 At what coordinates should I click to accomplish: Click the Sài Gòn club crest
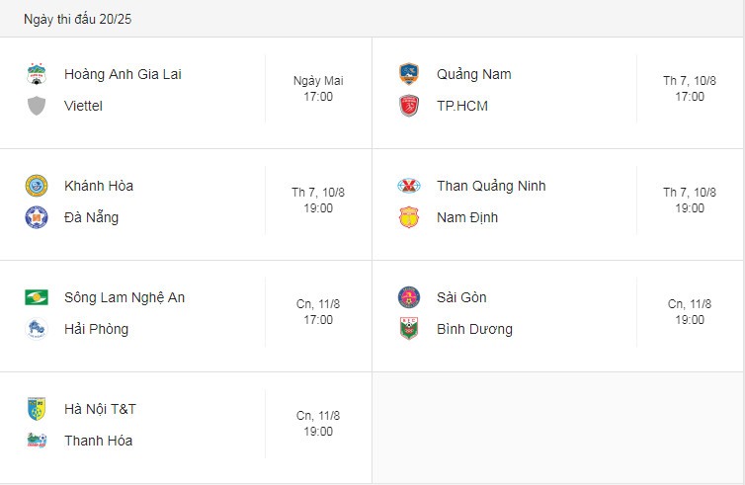409,297
